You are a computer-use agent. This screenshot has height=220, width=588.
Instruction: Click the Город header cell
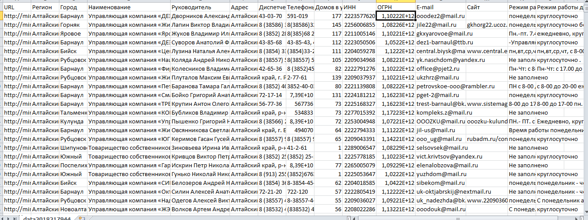[x=73, y=7]
